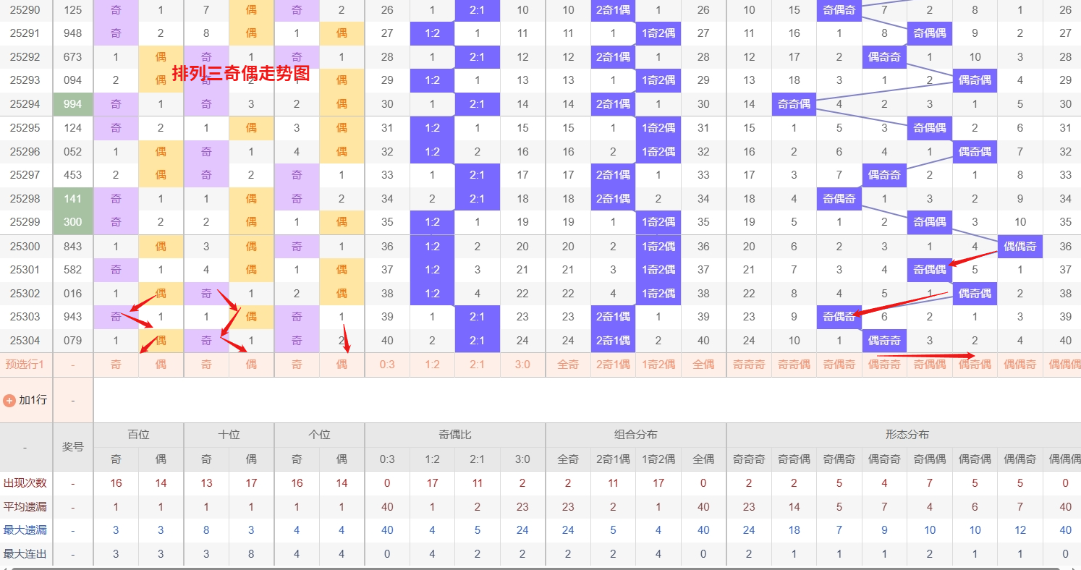The height and width of the screenshot is (570, 1081).
Task: Choose 3:0 in the 预选行1 row
Action: click(x=522, y=365)
